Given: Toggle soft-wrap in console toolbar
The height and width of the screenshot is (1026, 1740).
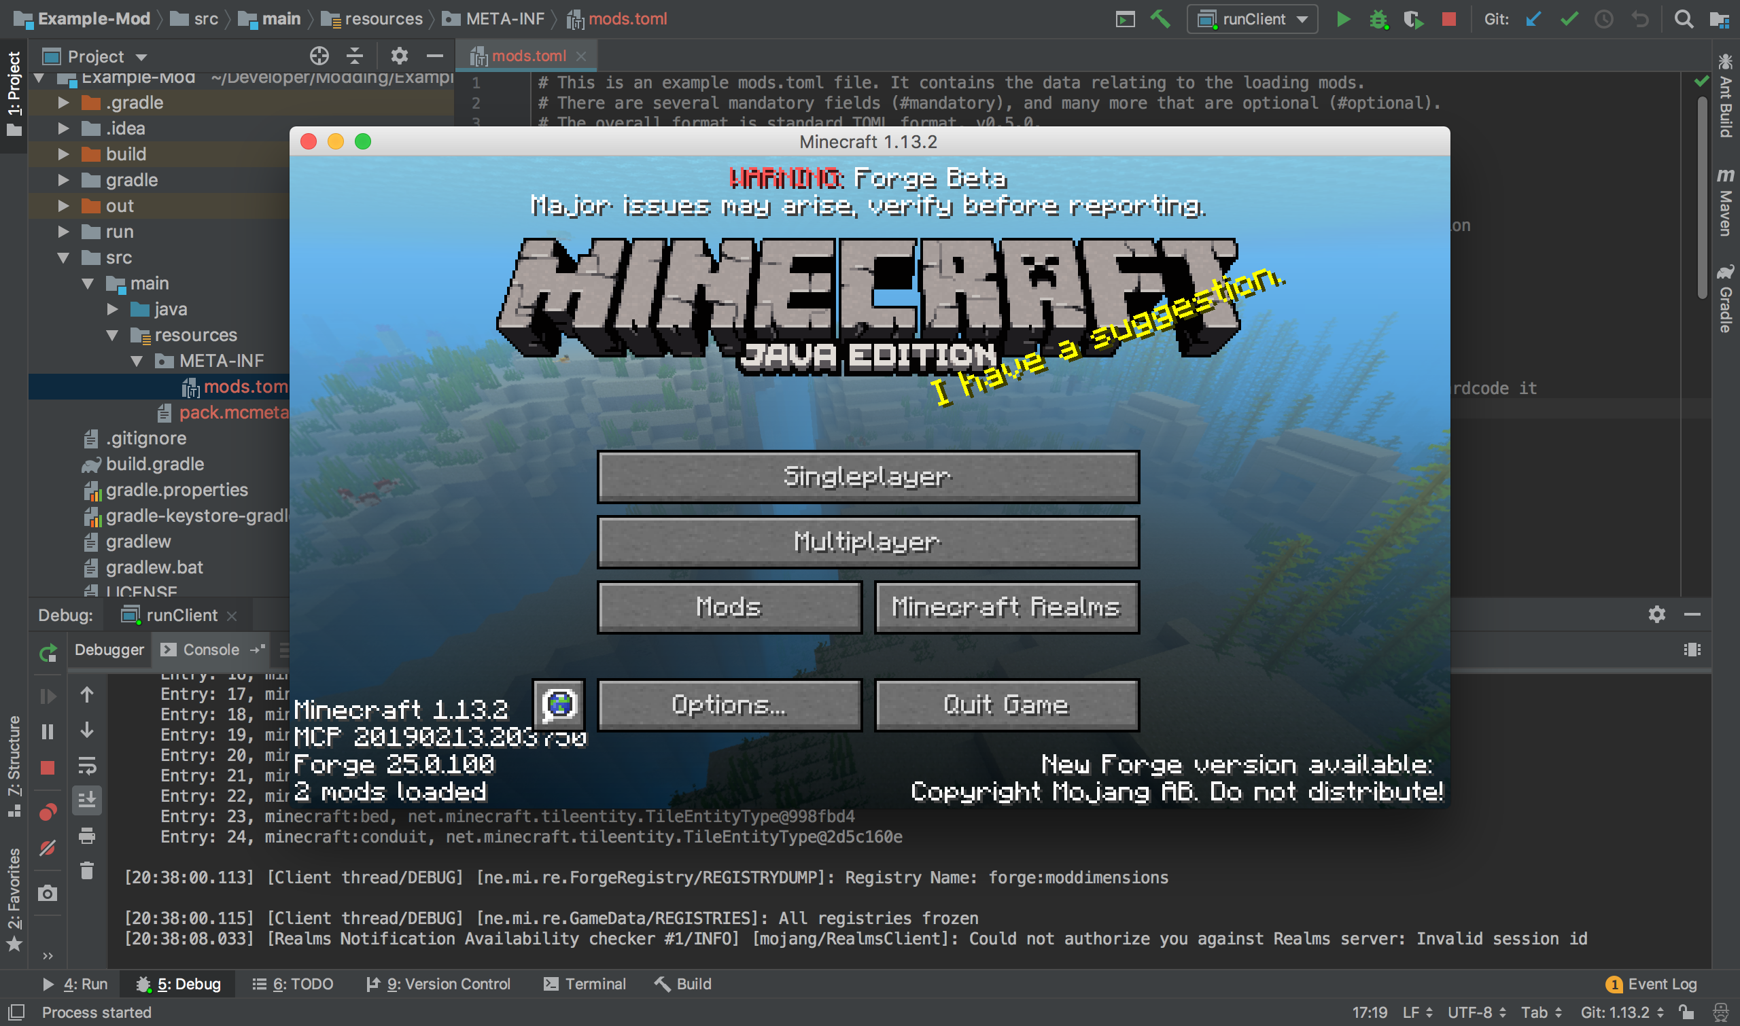Looking at the screenshot, I should pos(87,764).
